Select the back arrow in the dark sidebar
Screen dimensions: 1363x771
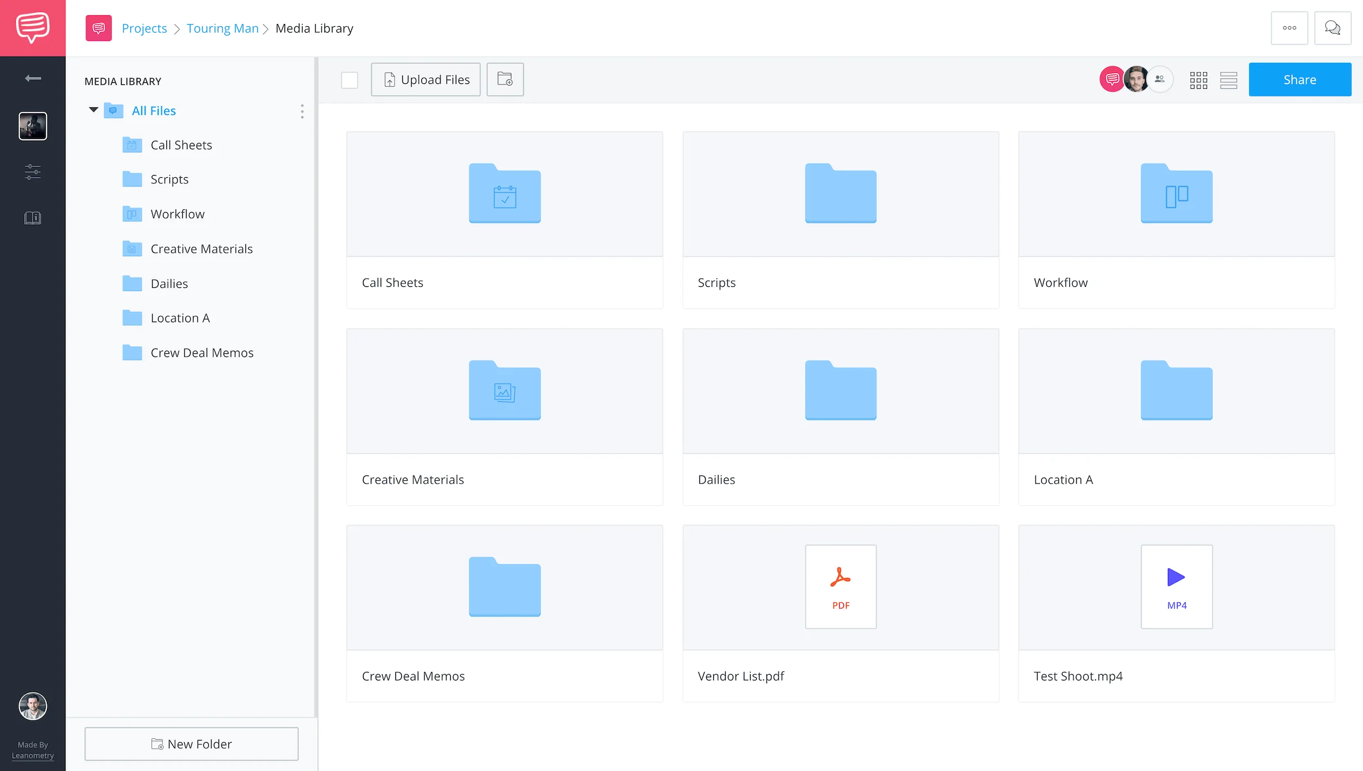[x=32, y=79]
